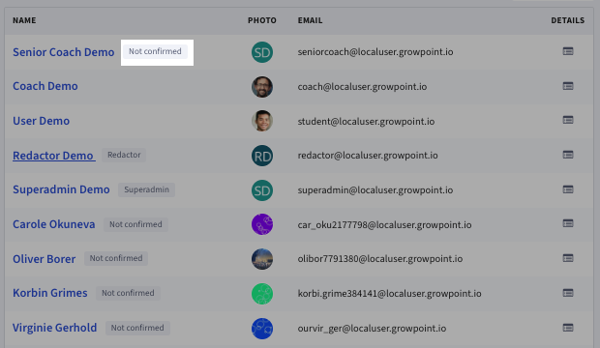Screen dimensions: 600x348
Task: Go to Carole Okuneva's user page
Action: [54, 224]
